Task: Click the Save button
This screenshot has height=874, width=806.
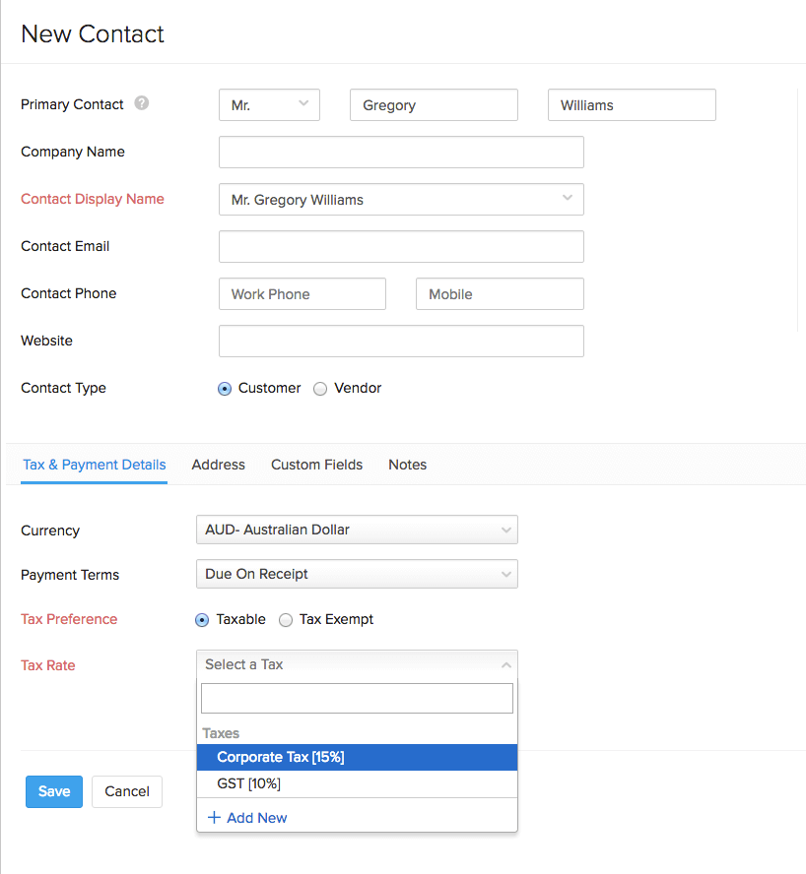Action: [53, 791]
